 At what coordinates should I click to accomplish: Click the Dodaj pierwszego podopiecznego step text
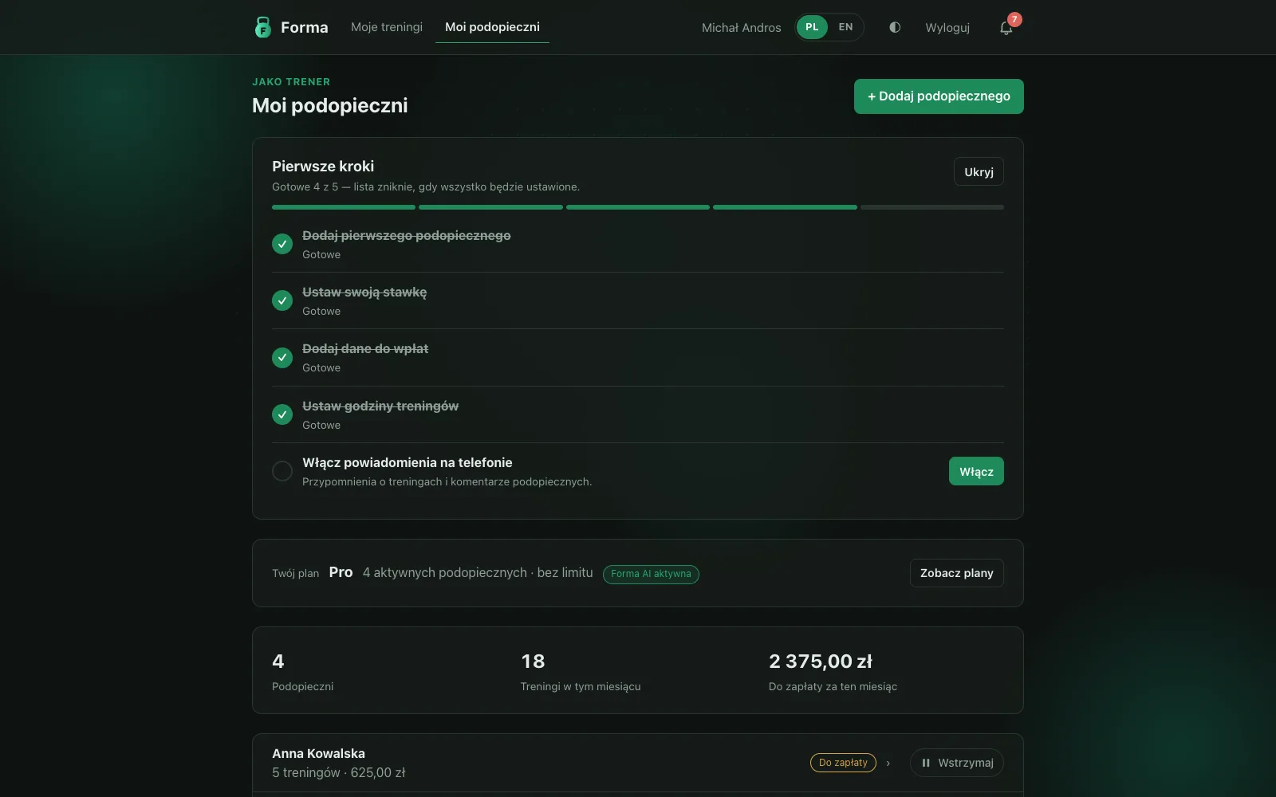point(407,236)
